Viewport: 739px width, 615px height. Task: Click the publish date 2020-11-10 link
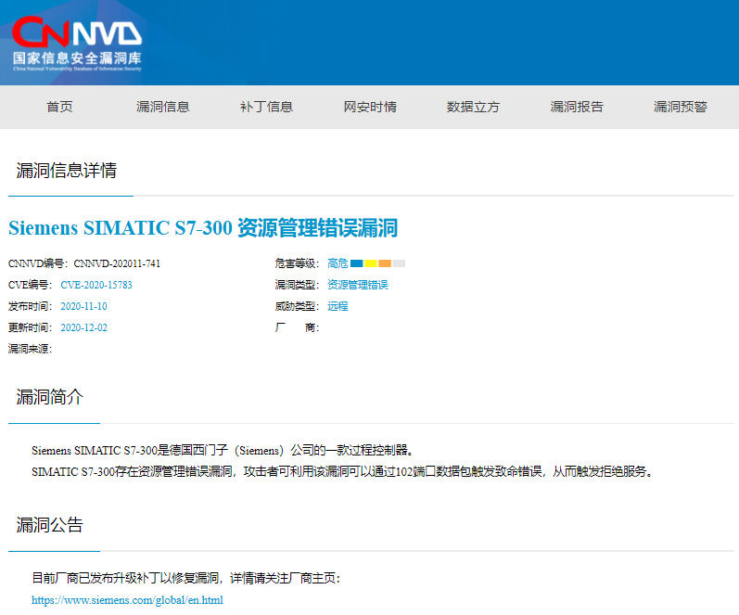point(83,306)
